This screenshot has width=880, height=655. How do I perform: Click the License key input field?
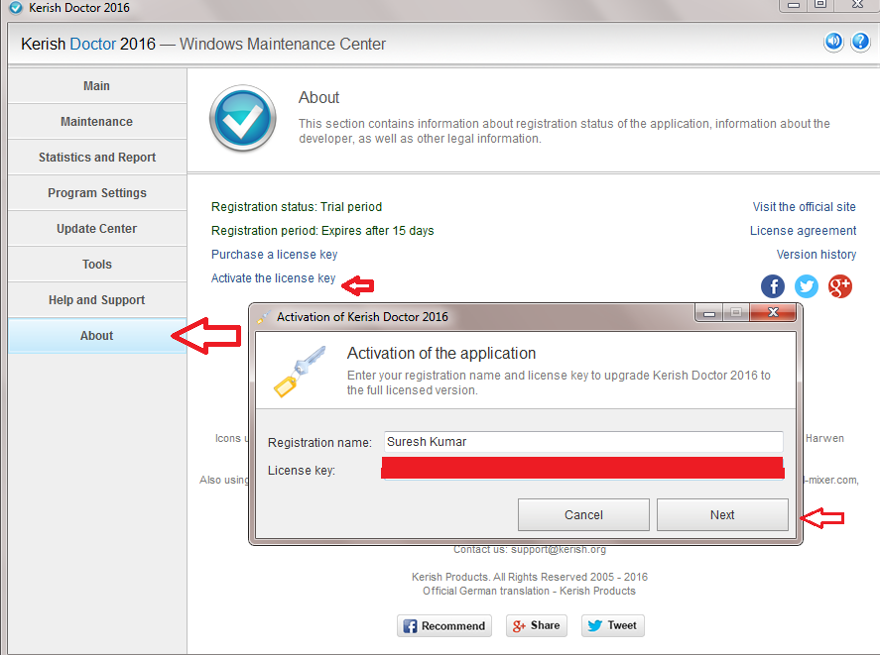pyautogui.click(x=583, y=469)
